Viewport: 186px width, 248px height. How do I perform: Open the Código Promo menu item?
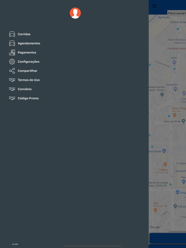coord(28,98)
